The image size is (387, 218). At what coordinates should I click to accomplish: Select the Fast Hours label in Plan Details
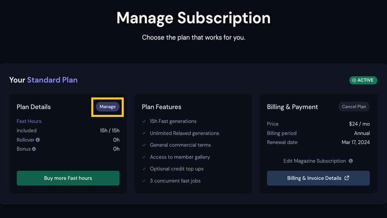pyautogui.click(x=29, y=121)
